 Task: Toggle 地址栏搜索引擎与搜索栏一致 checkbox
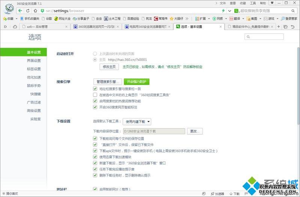(x=95, y=88)
